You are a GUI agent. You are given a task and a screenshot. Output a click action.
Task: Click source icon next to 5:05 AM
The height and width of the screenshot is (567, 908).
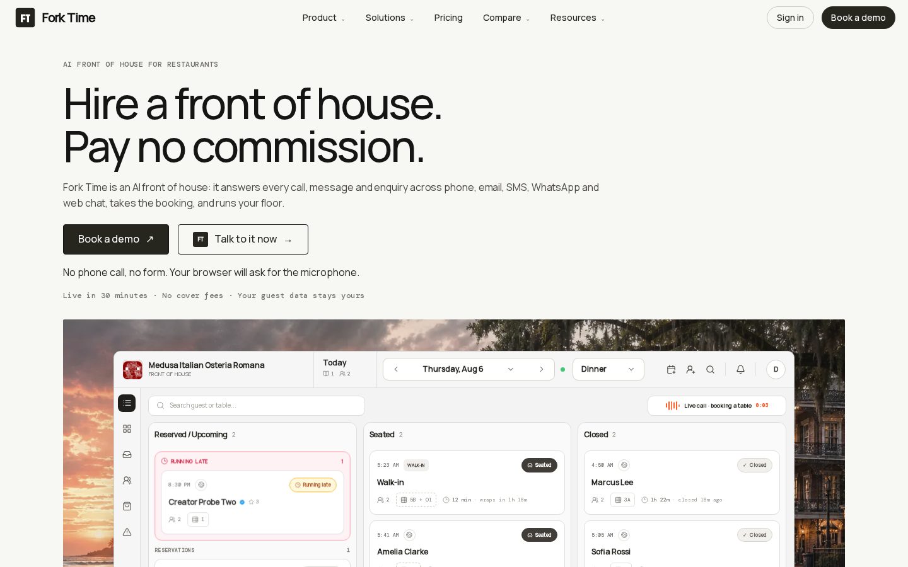tap(624, 535)
